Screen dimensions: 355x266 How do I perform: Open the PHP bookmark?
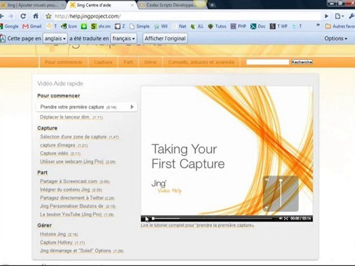pyautogui.click(x=239, y=26)
